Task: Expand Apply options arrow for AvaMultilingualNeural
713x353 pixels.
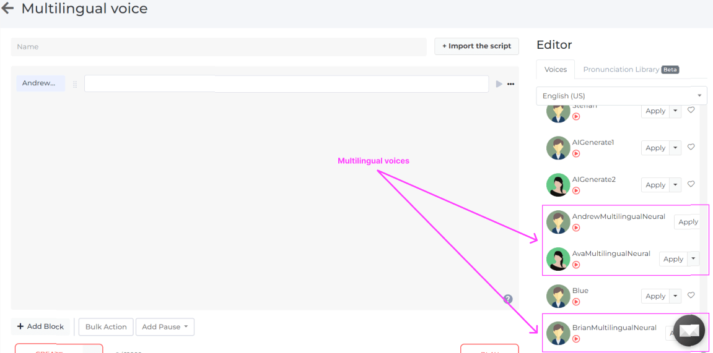Action: coord(693,259)
